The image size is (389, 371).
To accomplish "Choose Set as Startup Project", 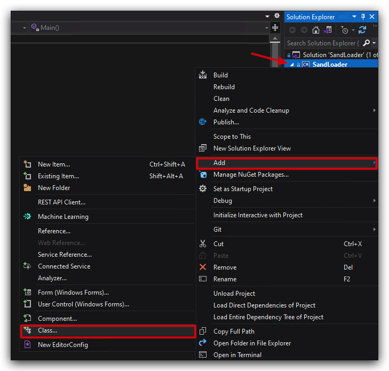I will click(287, 189).
